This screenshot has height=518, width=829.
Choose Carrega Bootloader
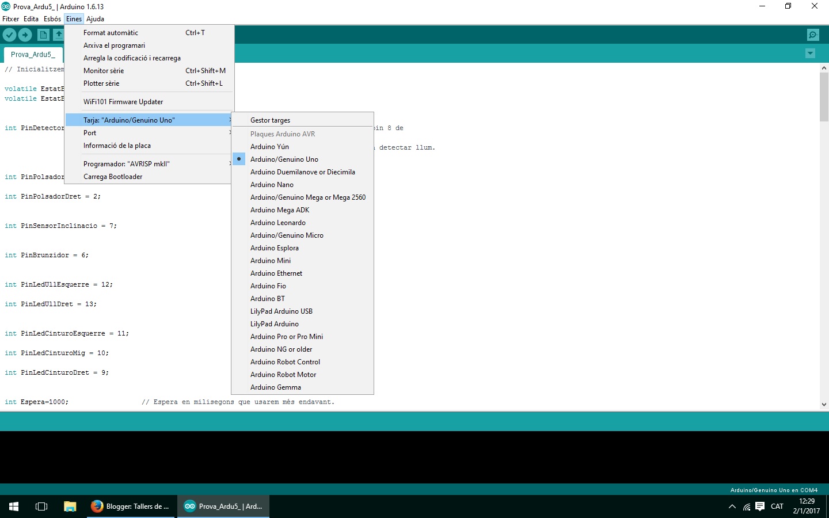pos(149,177)
